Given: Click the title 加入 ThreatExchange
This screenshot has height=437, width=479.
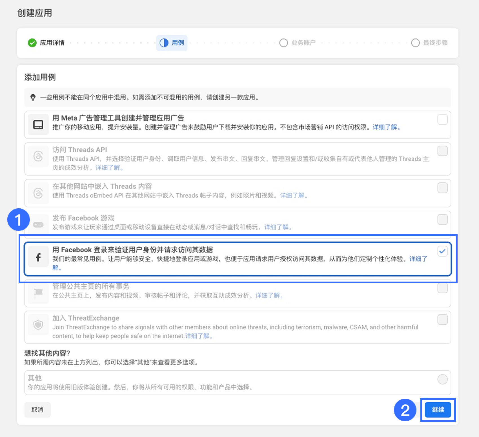Looking at the screenshot, I should [x=86, y=318].
